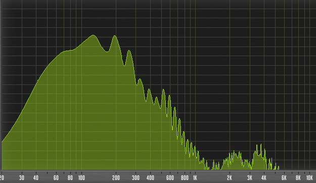The height and width of the screenshot is (183, 316).
Task: Click the 30 Hz frequency axis label
Action: (x=22, y=178)
